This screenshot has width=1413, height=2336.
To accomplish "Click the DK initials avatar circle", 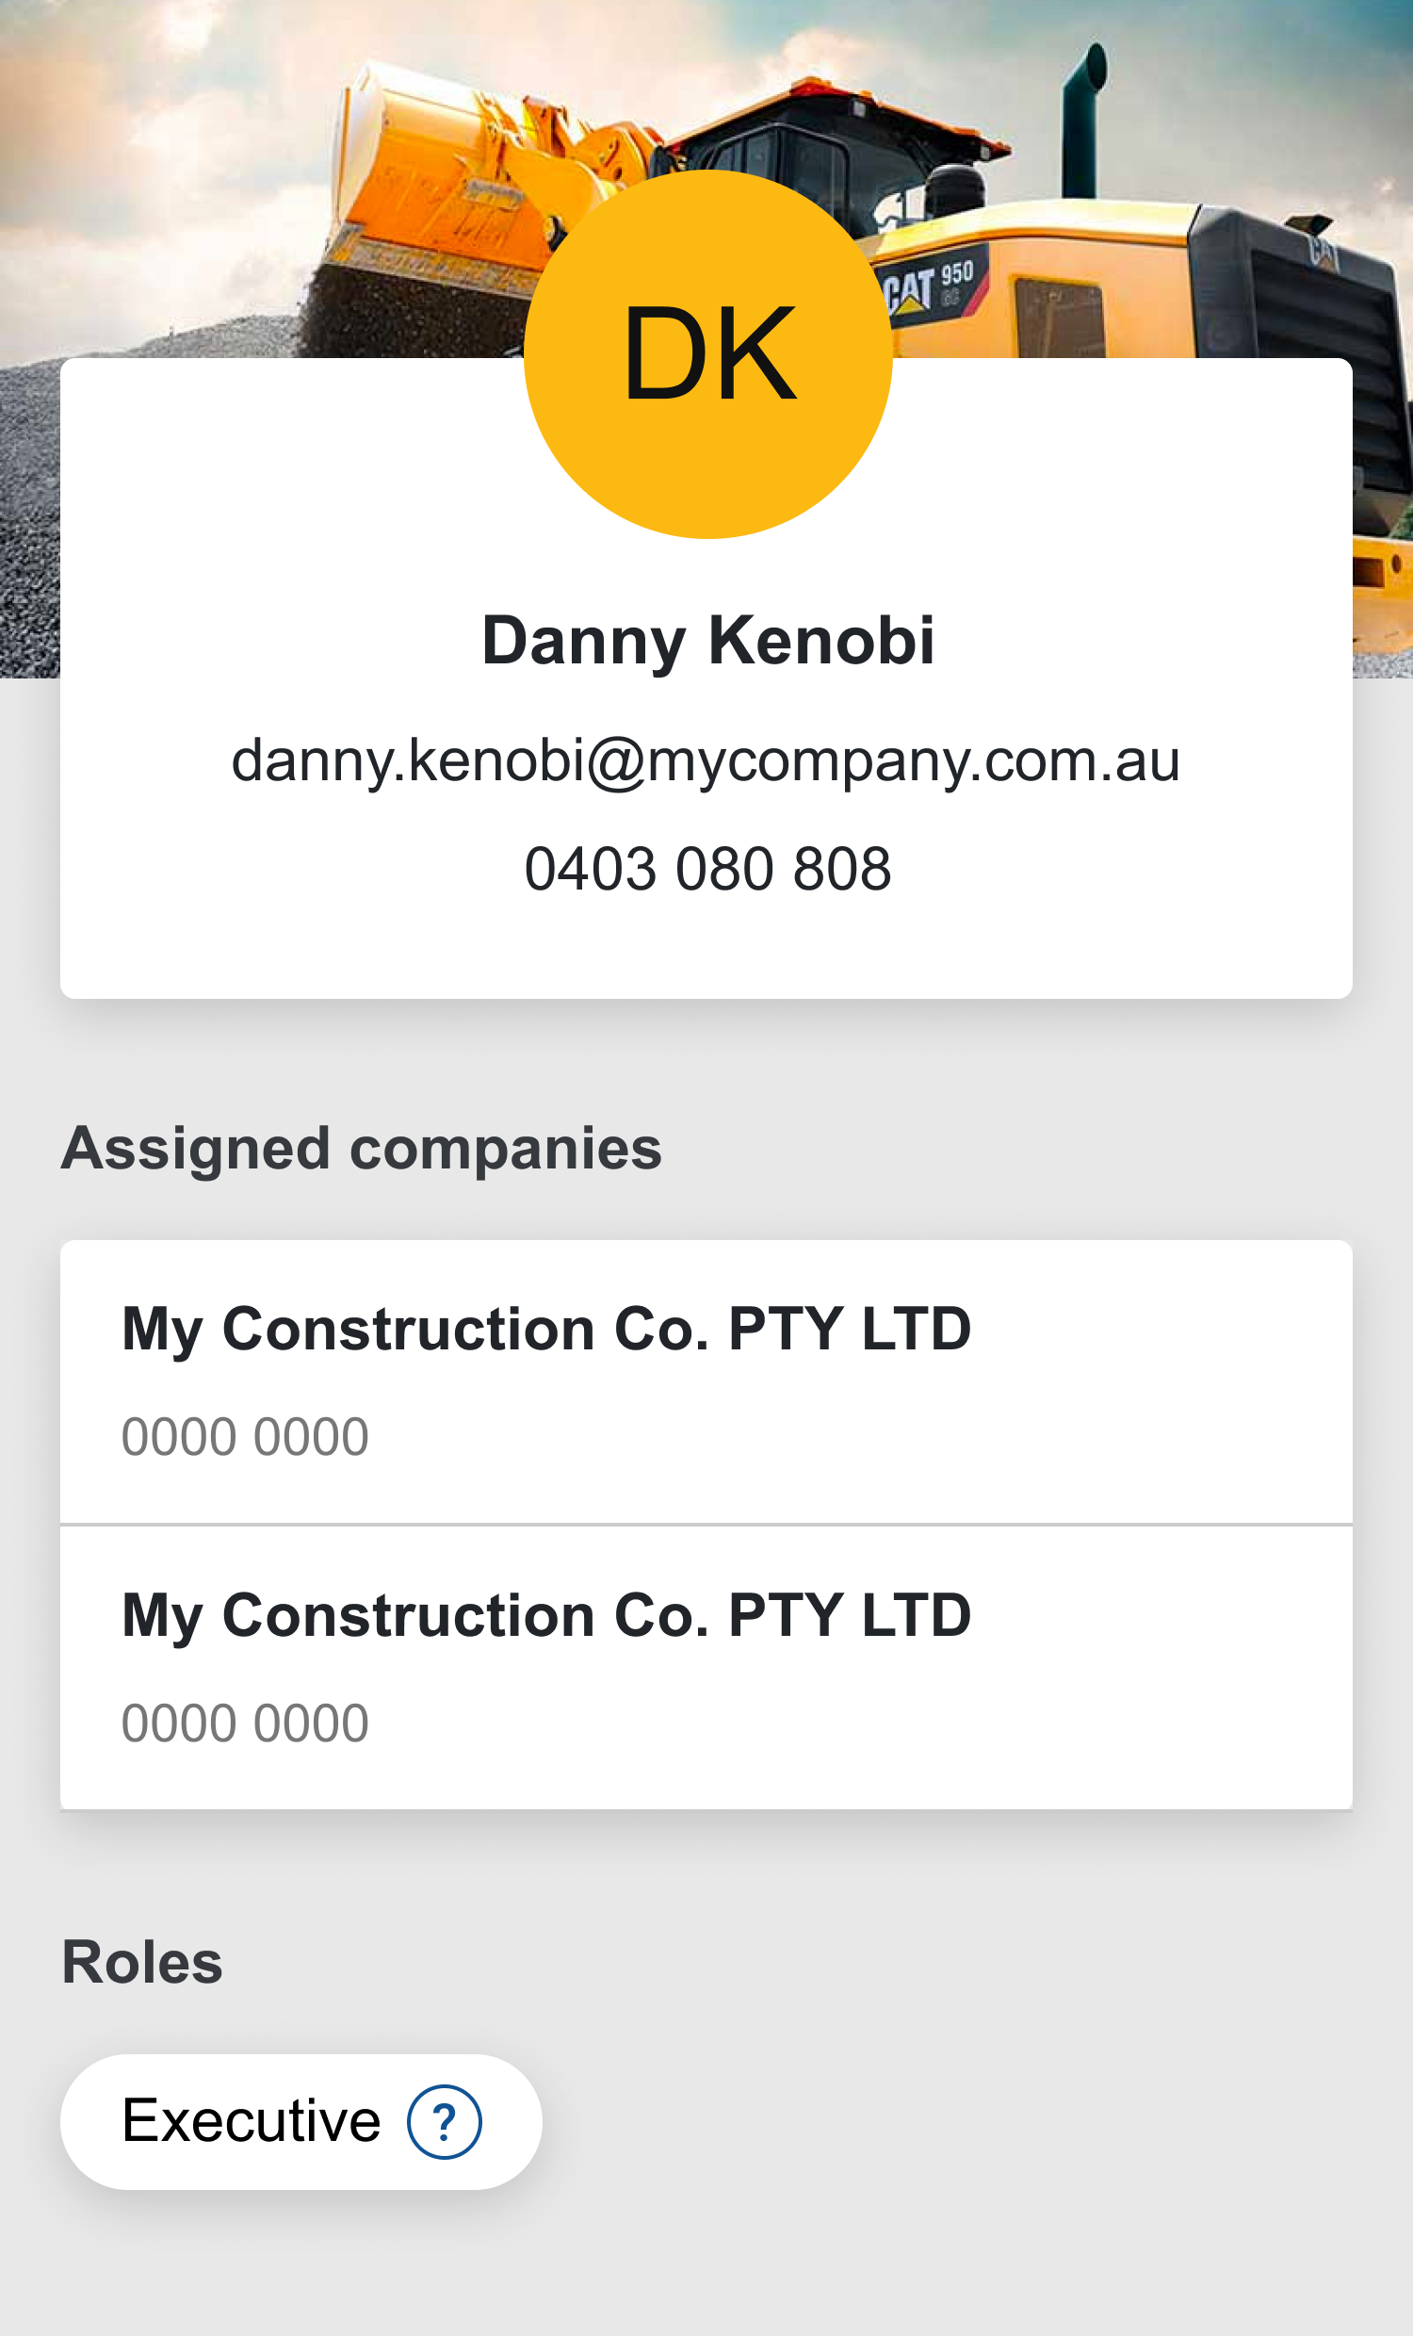I will click(x=708, y=353).
